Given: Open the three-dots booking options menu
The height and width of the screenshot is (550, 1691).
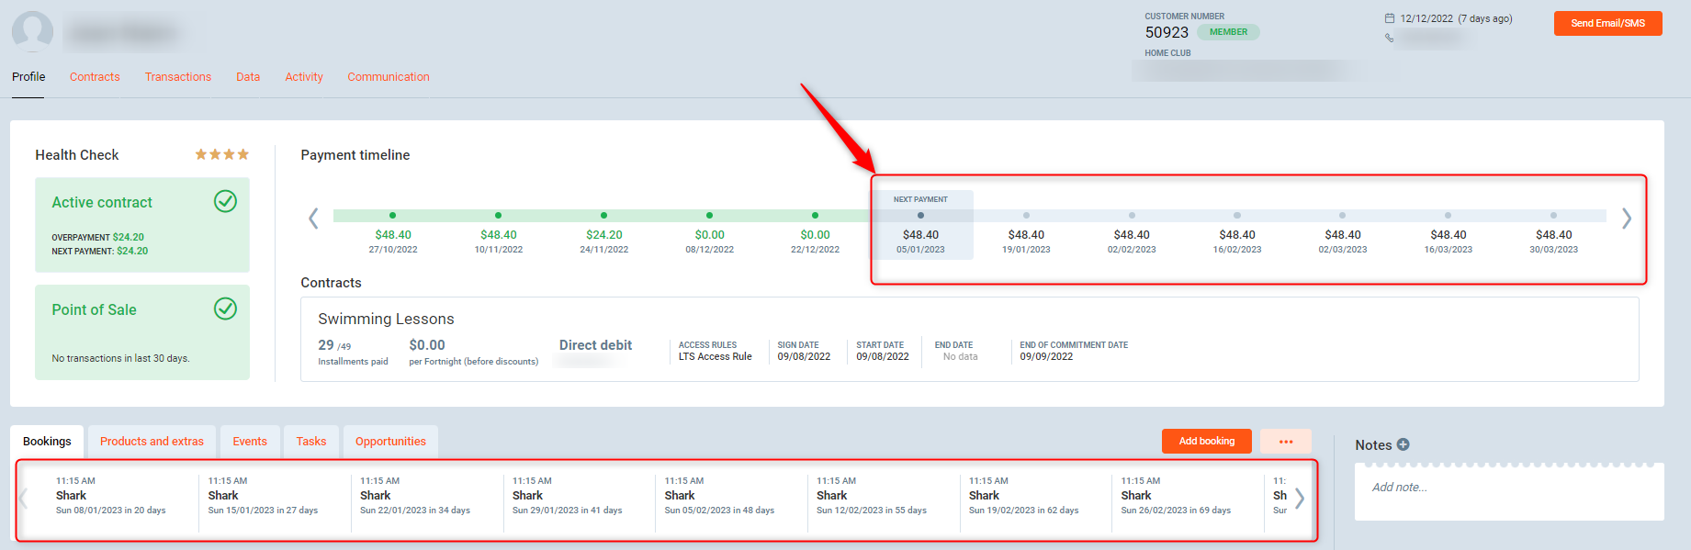Looking at the screenshot, I should 1285,442.
